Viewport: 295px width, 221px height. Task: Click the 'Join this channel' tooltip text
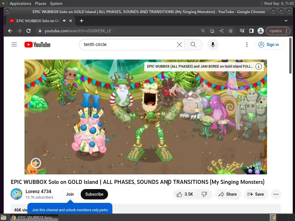(x=70, y=210)
